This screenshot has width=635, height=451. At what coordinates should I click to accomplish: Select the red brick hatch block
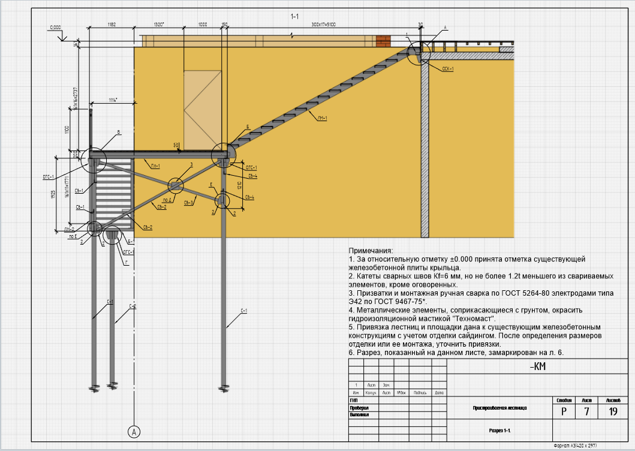click(x=383, y=41)
